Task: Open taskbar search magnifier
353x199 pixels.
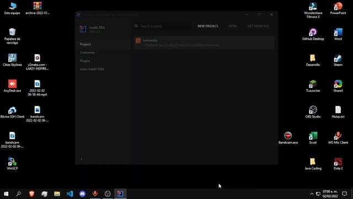Action: tap(19, 194)
